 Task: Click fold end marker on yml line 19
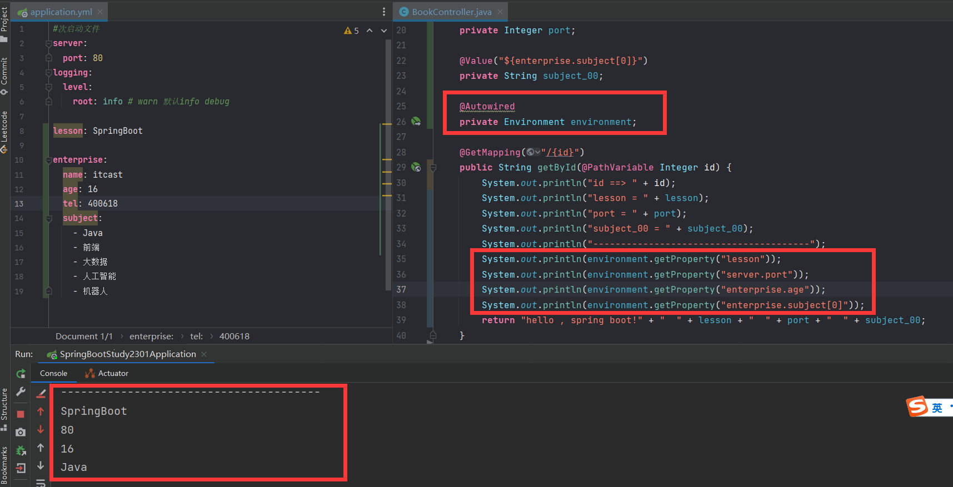click(x=49, y=291)
